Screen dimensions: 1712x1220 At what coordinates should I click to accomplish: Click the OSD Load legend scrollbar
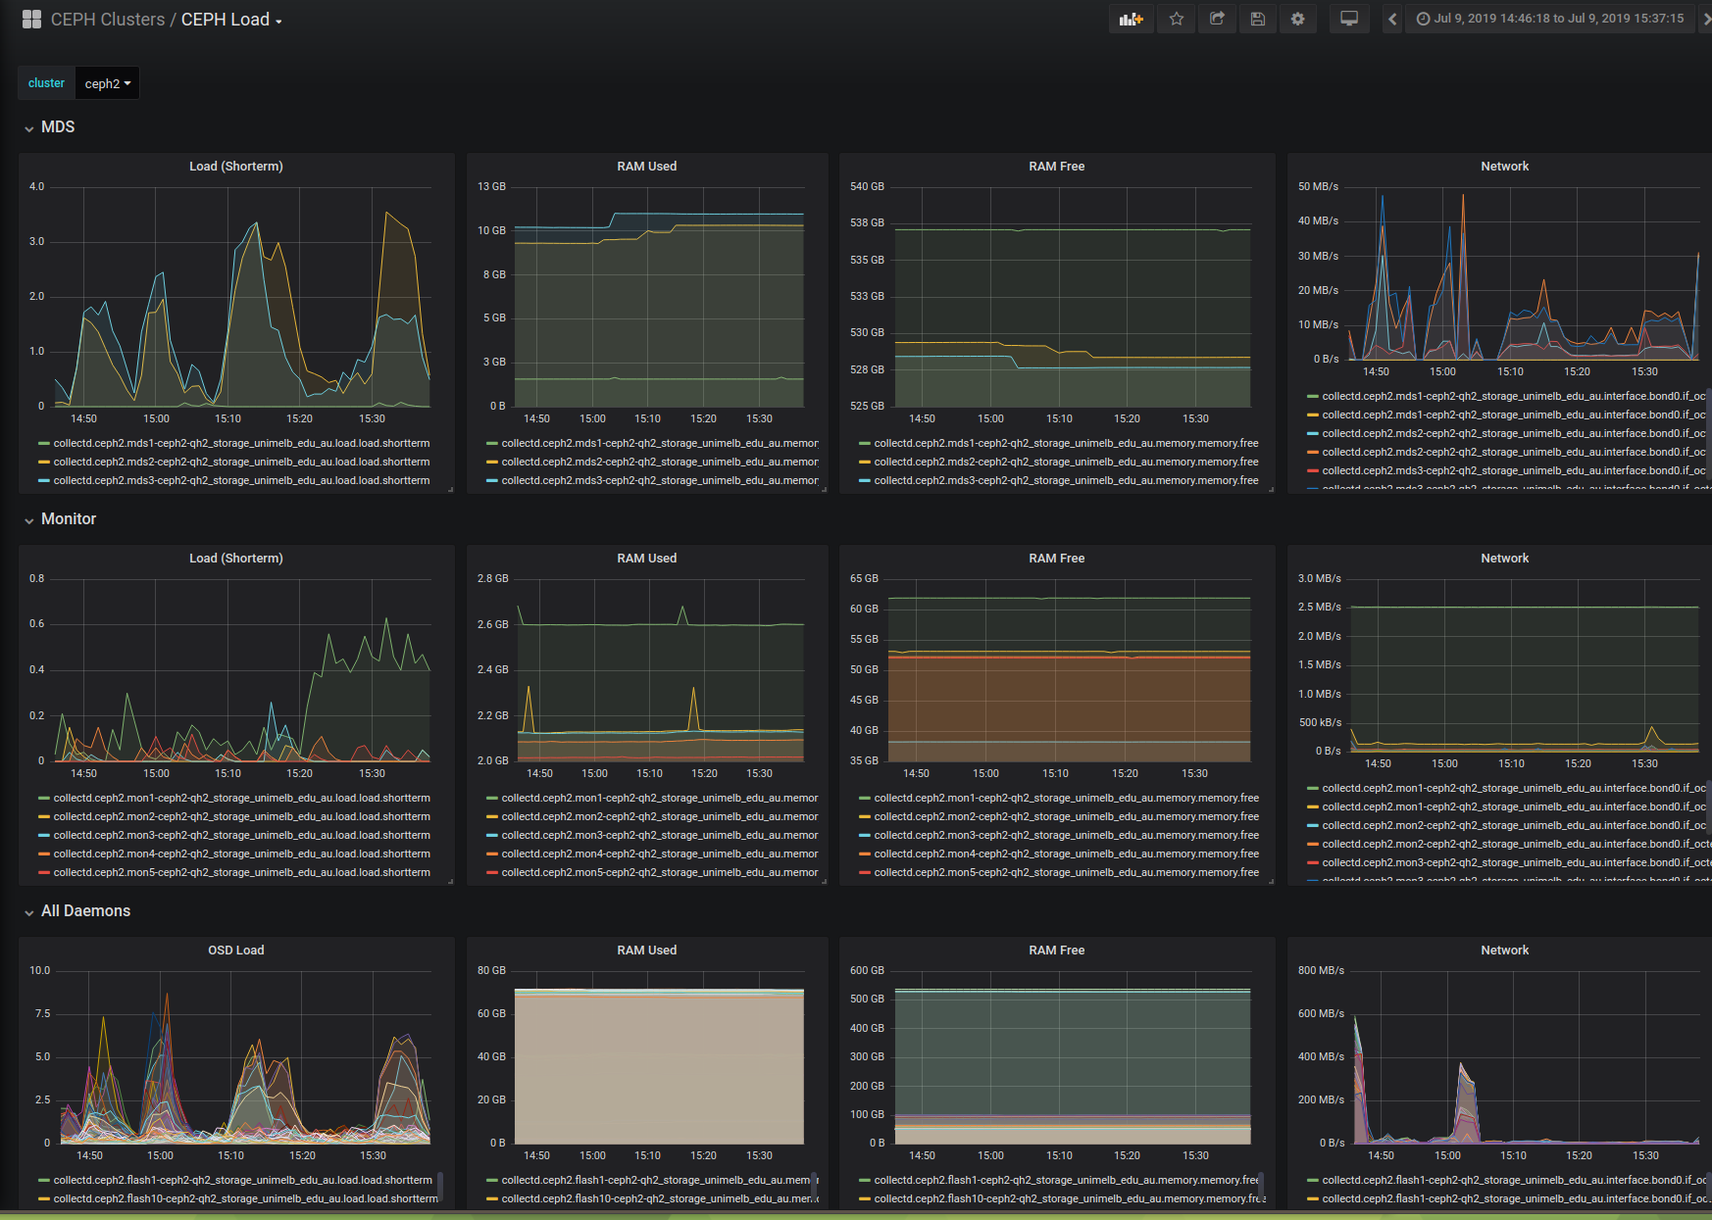440,1186
